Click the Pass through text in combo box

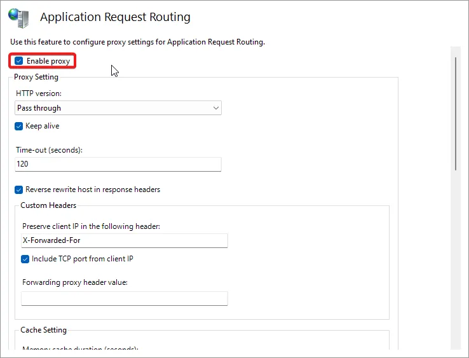tap(39, 108)
